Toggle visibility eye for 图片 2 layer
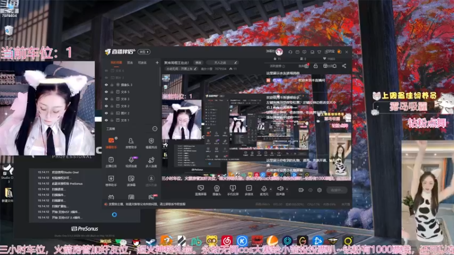 pos(106,113)
